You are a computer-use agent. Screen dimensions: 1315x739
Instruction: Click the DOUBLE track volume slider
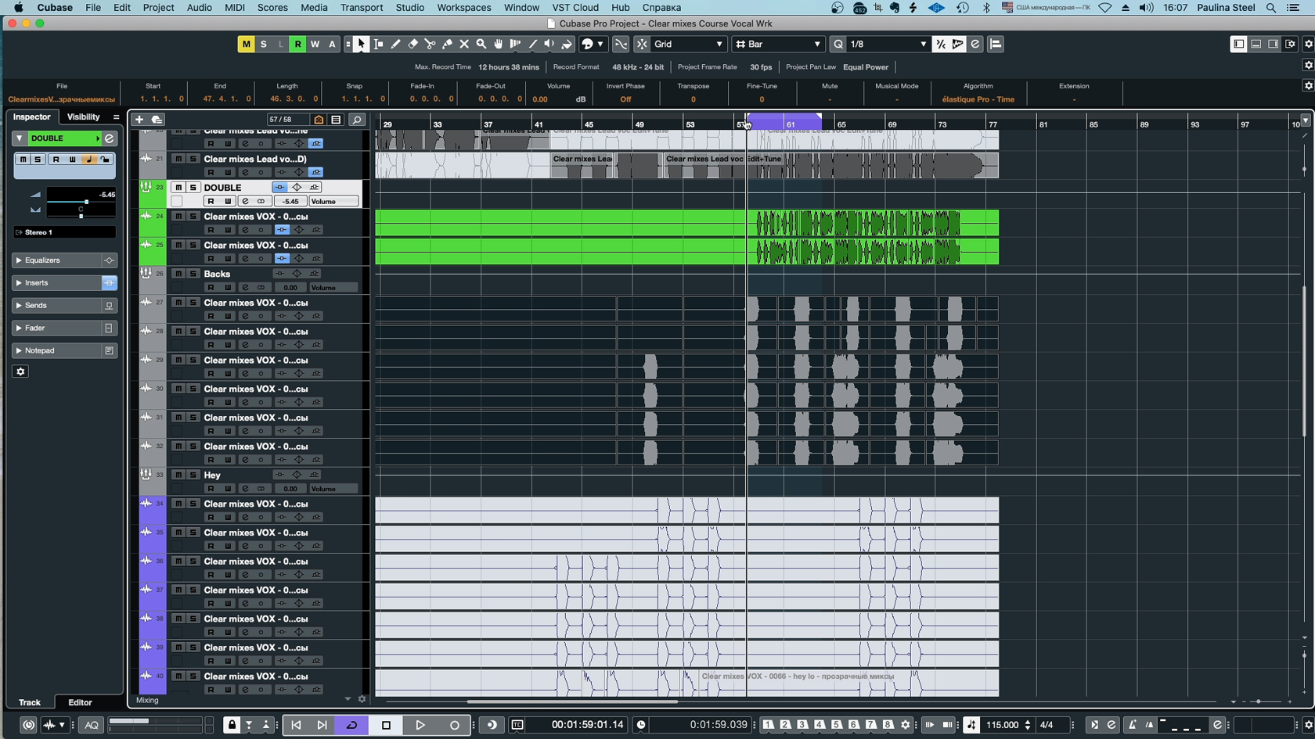pos(81,202)
